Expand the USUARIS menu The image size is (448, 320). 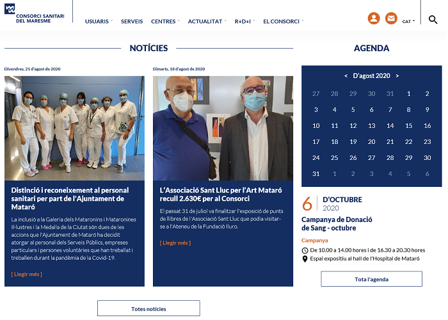tap(99, 21)
